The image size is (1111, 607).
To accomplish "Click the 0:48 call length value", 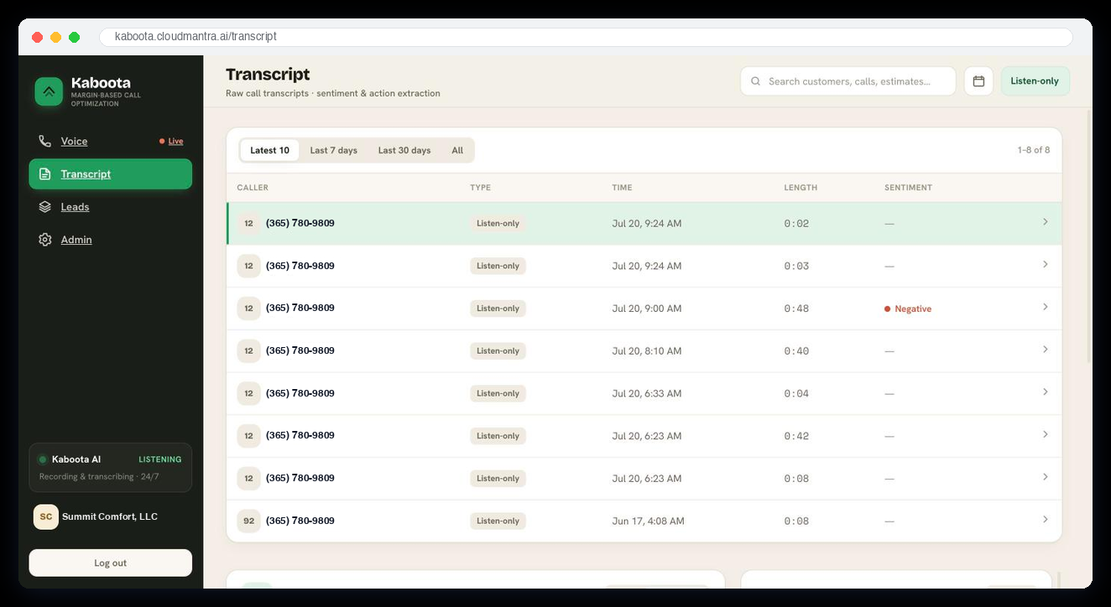I will click(x=796, y=309).
